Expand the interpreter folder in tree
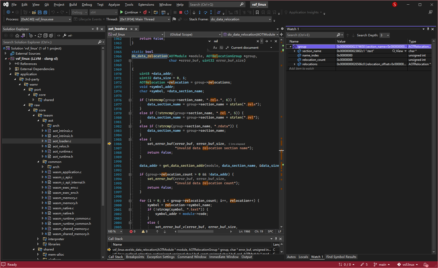Image resolution: width=438 pixels, height=268 pixels. [38, 239]
